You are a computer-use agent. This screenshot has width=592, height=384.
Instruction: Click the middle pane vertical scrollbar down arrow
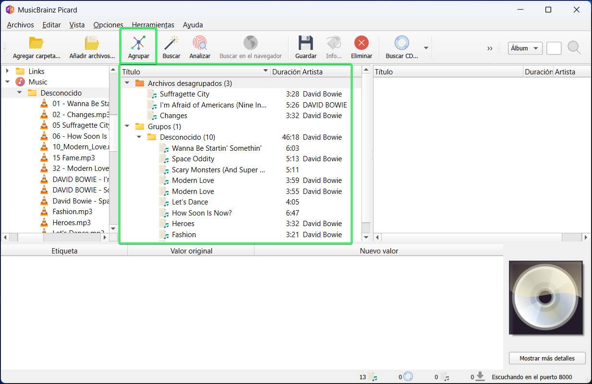366,237
